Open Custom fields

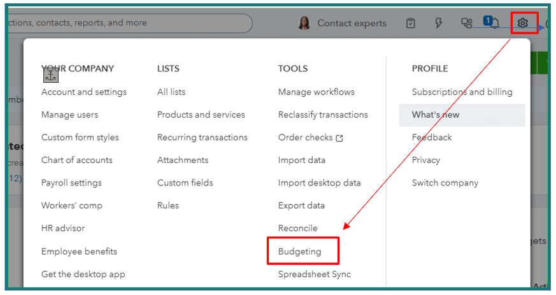pos(185,183)
